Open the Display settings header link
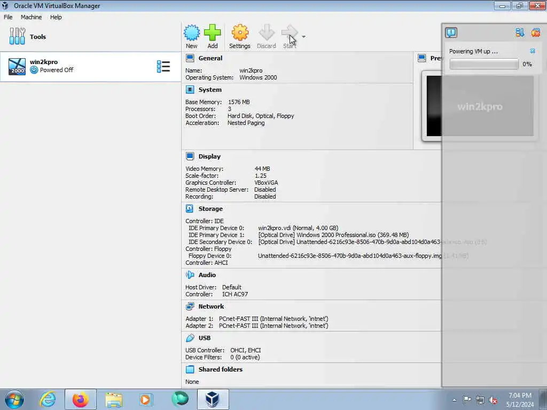 pyautogui.click(x=209, y=156)
